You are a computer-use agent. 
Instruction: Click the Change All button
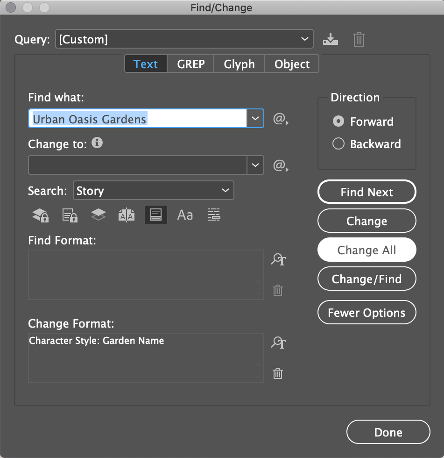point(366,250)
